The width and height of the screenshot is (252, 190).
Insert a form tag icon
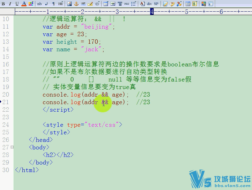click(x=187, y=4)
